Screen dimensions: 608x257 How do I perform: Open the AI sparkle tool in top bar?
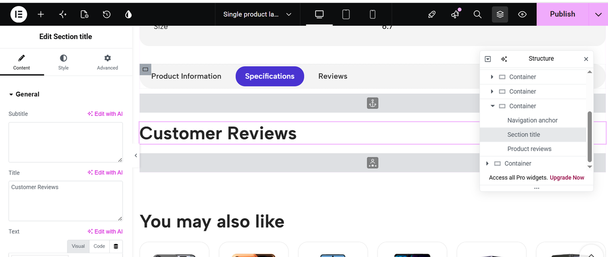(63, 14)
